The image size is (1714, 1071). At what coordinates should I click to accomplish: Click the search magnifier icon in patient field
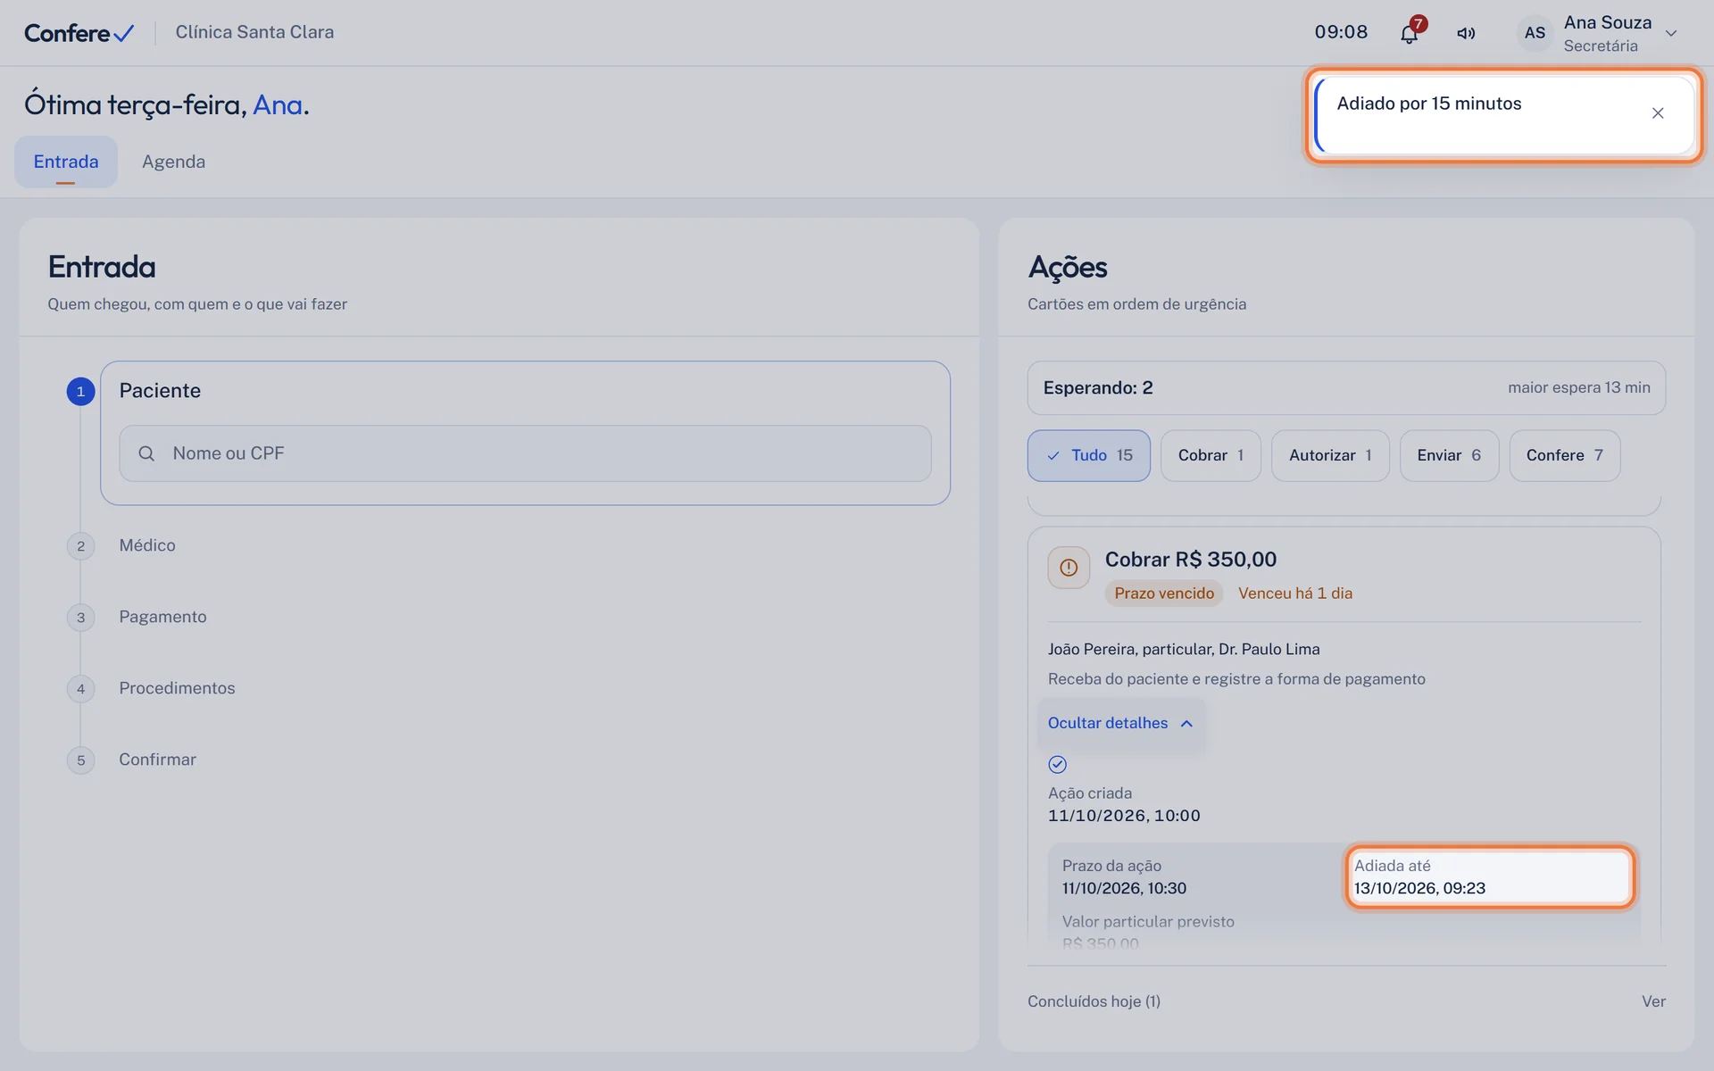click(x=146, y=453)
